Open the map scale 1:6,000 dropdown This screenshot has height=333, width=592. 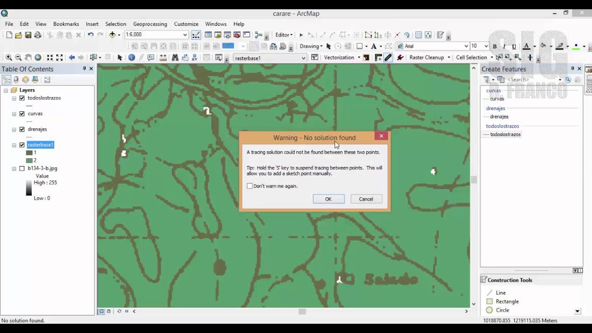tap(185, 35)
